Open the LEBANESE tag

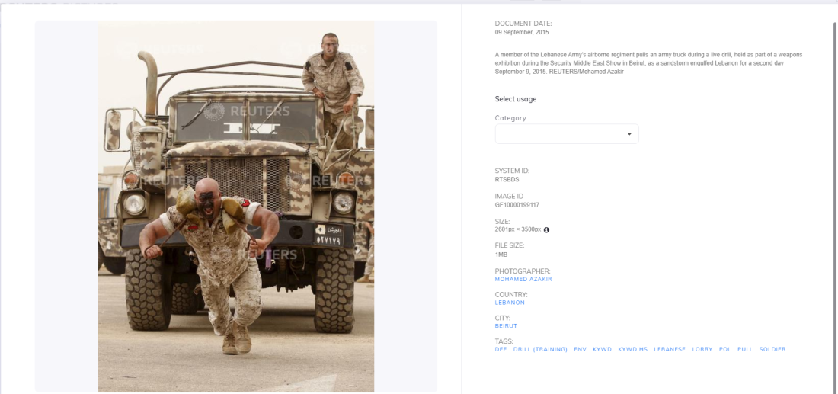click(x=670, y=349)
